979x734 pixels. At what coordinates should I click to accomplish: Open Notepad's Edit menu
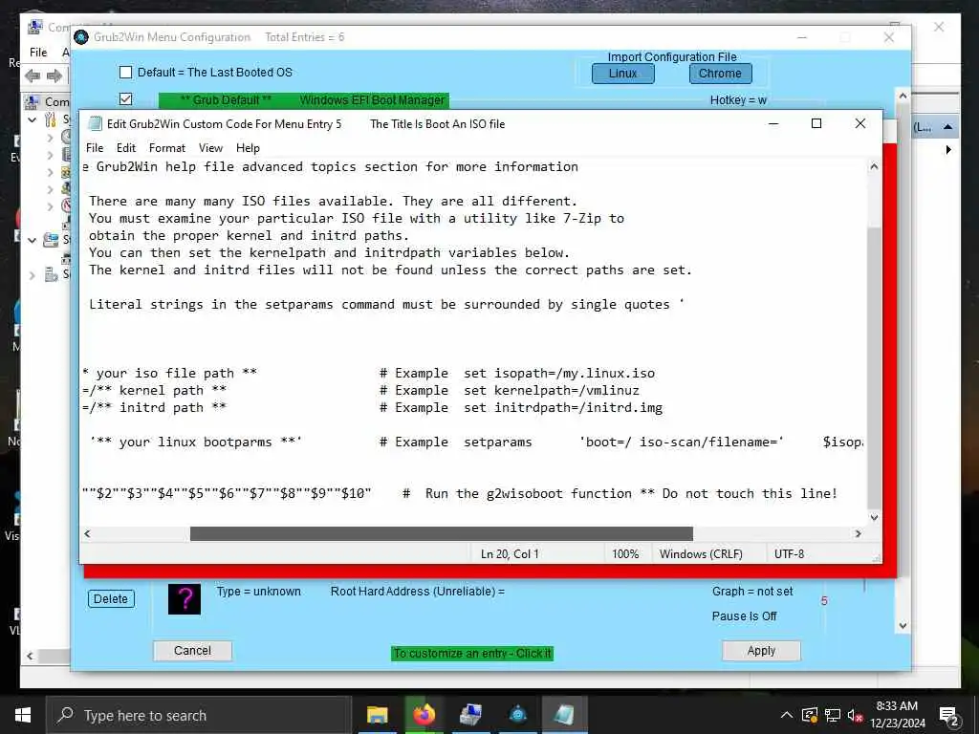coord(125,148)
